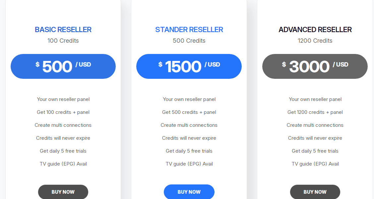The width and height of the screenshot is (374, 199).
Task: Click 'Credits will never expire' in Advanced plan
Action: coord(315,138)
